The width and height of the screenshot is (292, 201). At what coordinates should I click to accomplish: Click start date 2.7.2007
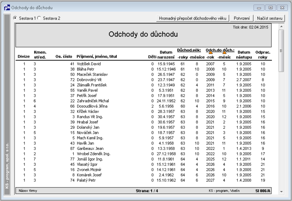point(244,80)
